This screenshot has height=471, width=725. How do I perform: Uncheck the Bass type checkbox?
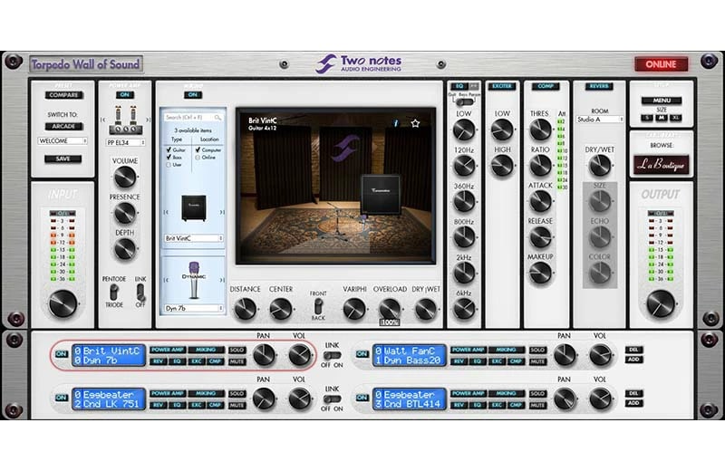(169, 158)
